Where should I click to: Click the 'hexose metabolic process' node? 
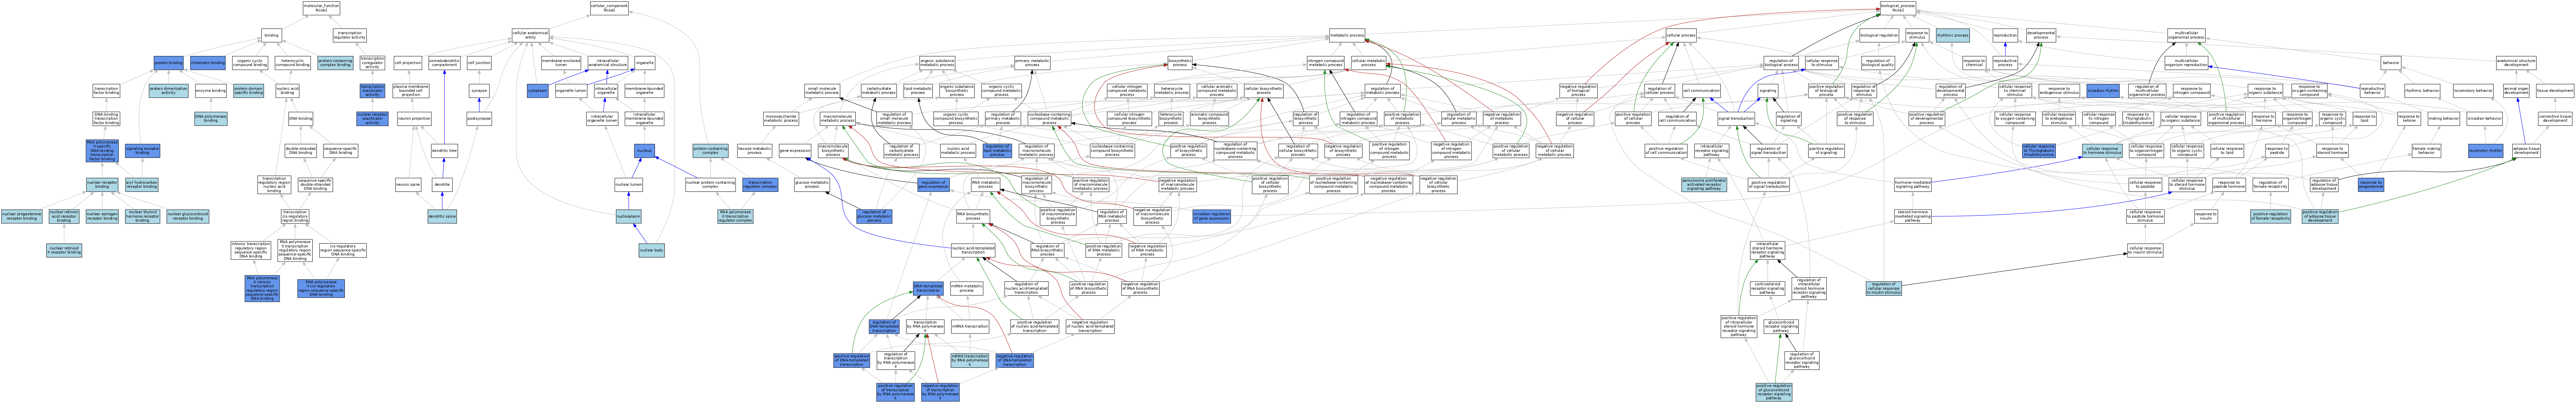(755, 151)
